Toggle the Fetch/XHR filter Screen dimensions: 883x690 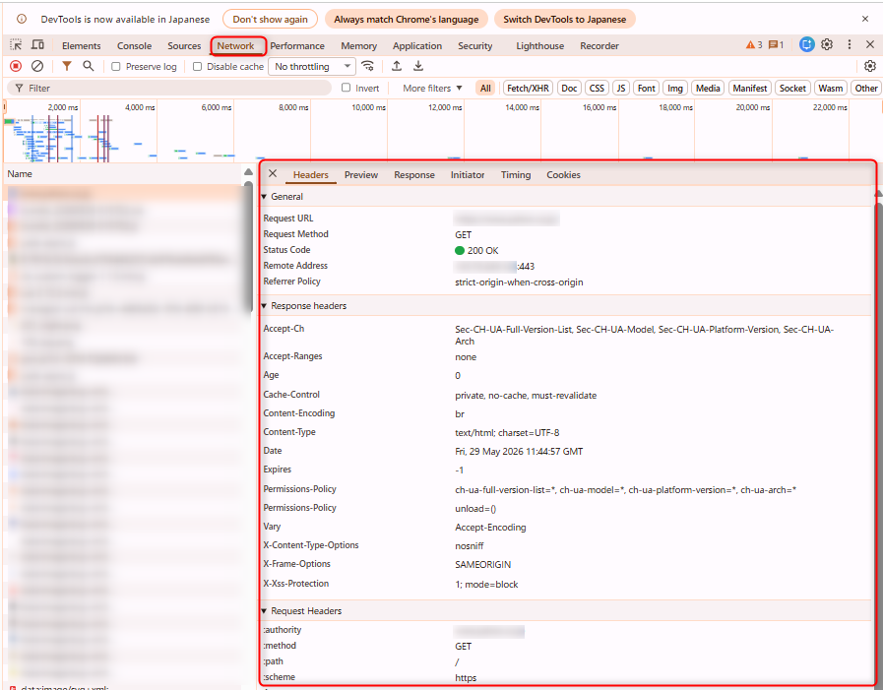(528, 88)
